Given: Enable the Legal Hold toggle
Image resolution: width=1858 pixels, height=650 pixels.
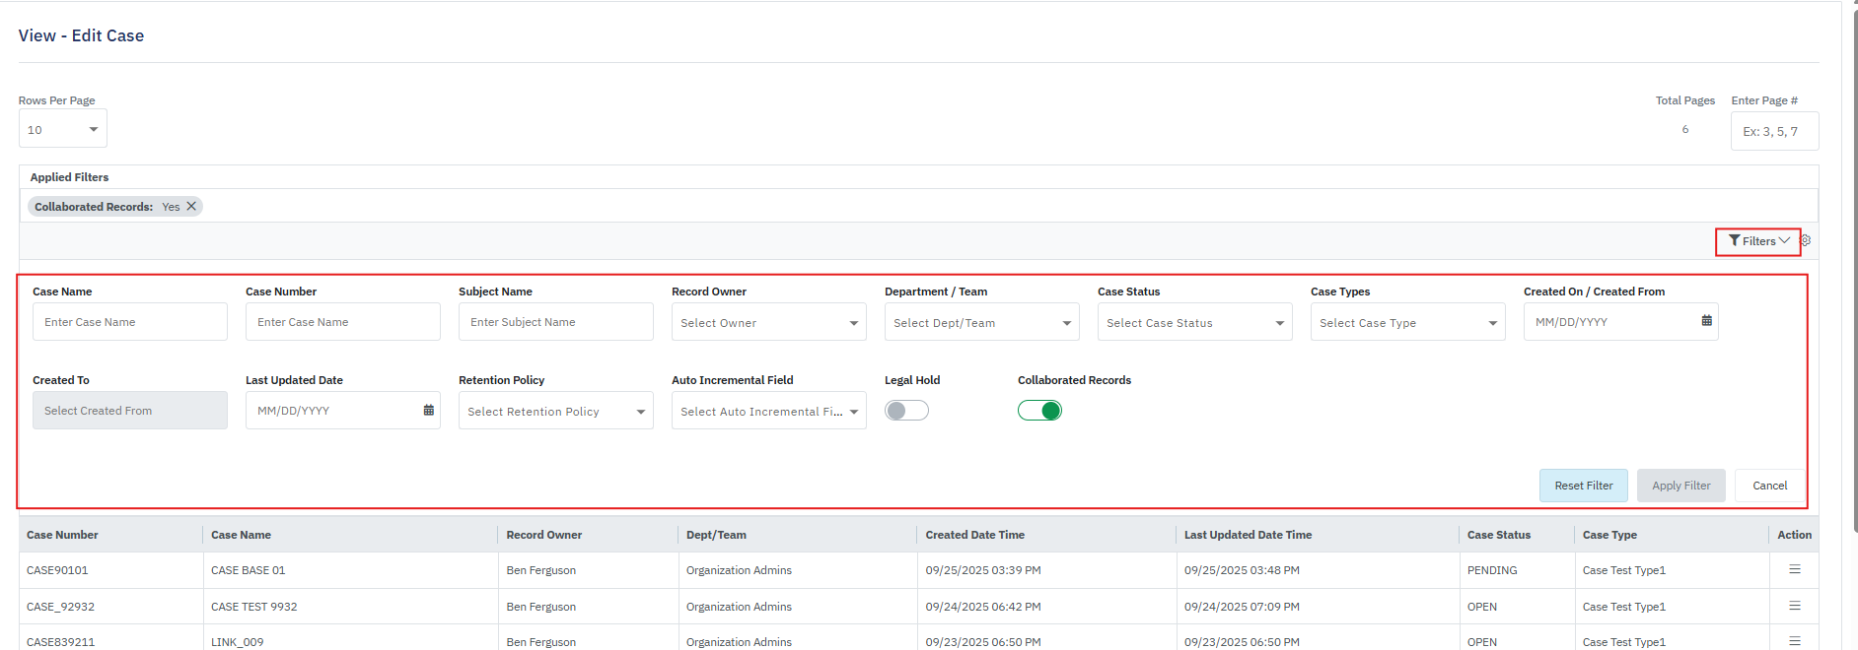Looking at the screenshot, I should tap(906, 411).
